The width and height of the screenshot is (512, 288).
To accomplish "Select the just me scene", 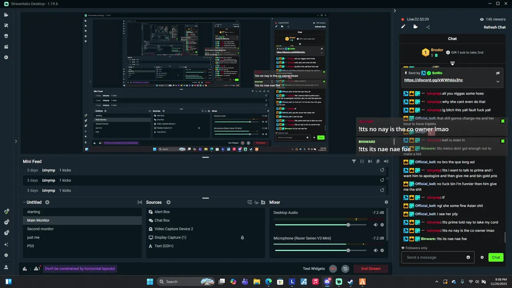I will coord(82,238).
